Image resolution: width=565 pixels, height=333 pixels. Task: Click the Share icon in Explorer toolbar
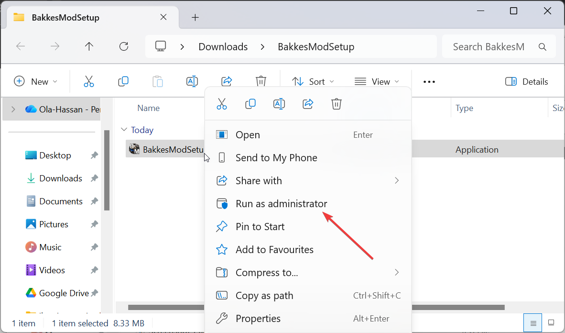(226, 81)
